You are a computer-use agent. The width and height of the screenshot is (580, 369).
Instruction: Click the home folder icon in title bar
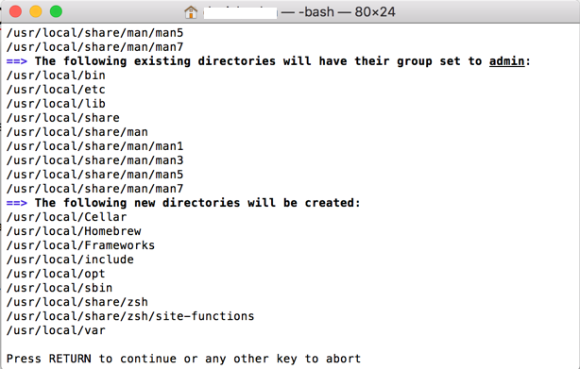coord(191,12)
